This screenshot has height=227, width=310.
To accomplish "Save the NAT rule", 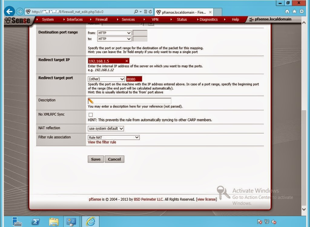I will (x=95, y=159).
